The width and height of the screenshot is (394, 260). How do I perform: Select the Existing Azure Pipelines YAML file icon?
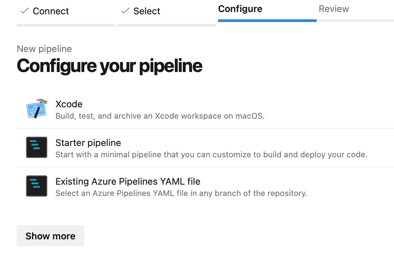click(x=37, y=186)
